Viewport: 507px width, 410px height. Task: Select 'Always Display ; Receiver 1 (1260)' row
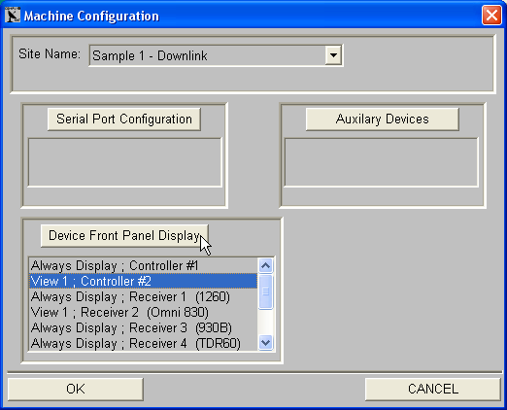[143, 296]
